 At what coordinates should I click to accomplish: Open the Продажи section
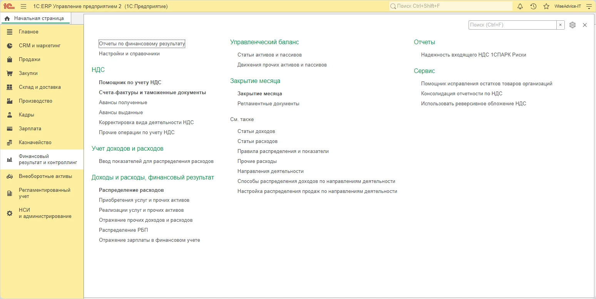(x=42, y=60)
